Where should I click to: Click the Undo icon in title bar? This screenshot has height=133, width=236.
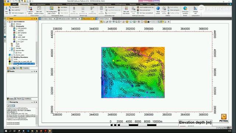coord(11,1)
